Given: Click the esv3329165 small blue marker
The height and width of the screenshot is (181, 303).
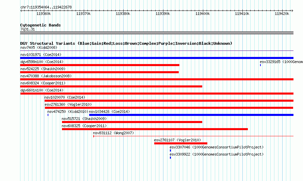Looking at the screenshot, I should pyautogui.click(x=260, y=65).
